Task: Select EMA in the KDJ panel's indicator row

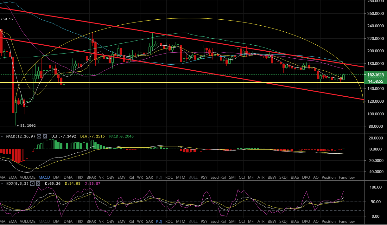Action: tap(13, 221)
